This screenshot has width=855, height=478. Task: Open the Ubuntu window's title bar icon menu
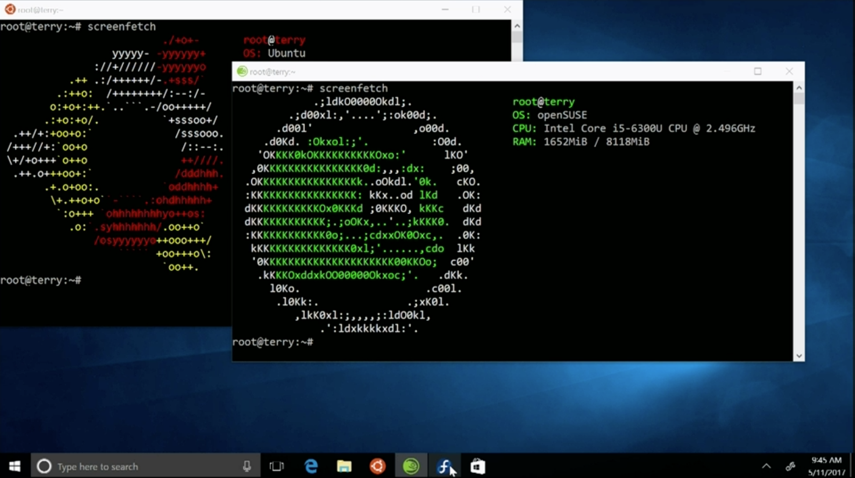click(10, 9)
